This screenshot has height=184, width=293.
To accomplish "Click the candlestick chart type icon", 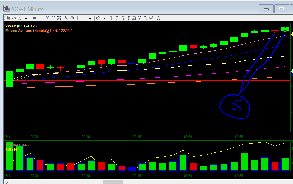I will click(x=8, y=18).
